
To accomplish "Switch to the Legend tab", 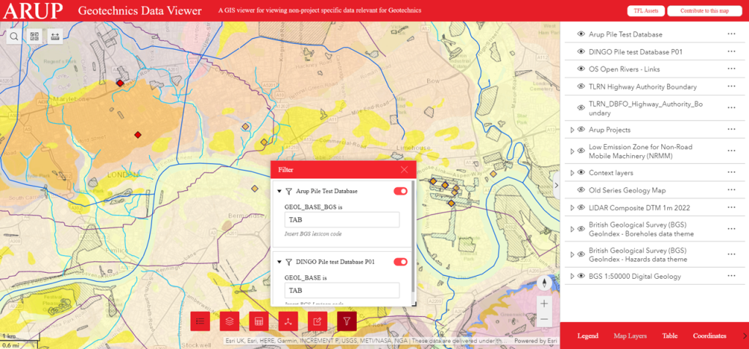I will click(x=587, y=336).
